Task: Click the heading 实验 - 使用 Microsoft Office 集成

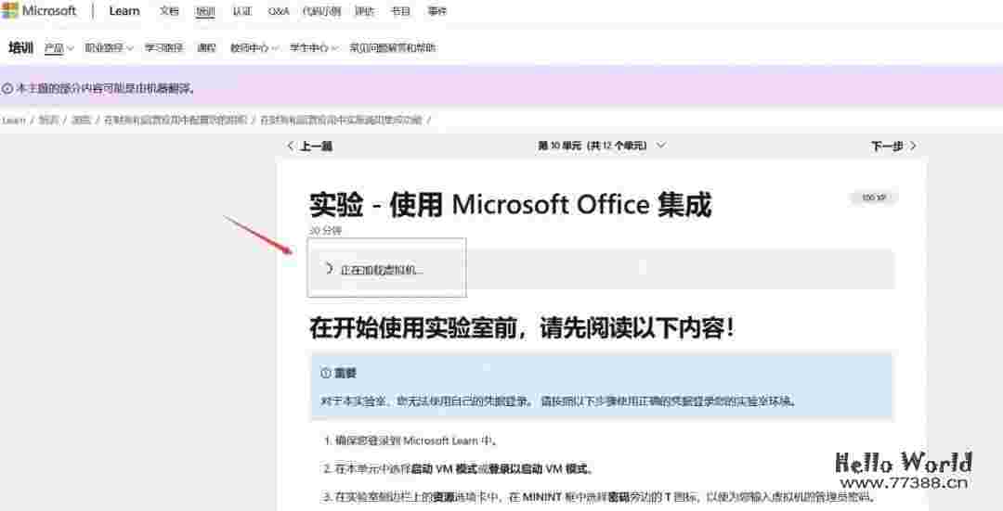Action: pos(510,204)
